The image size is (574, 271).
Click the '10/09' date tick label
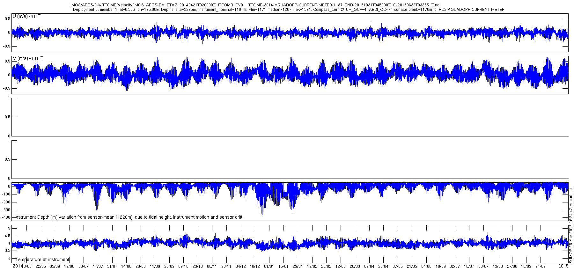[x=526, y=267]
